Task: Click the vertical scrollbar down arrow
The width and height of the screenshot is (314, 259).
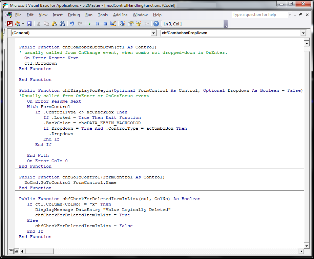Action: (x=307, y=245)
